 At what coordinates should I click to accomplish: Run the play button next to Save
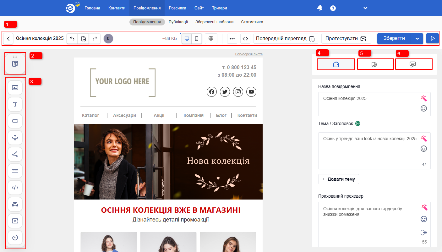point(433,39)
